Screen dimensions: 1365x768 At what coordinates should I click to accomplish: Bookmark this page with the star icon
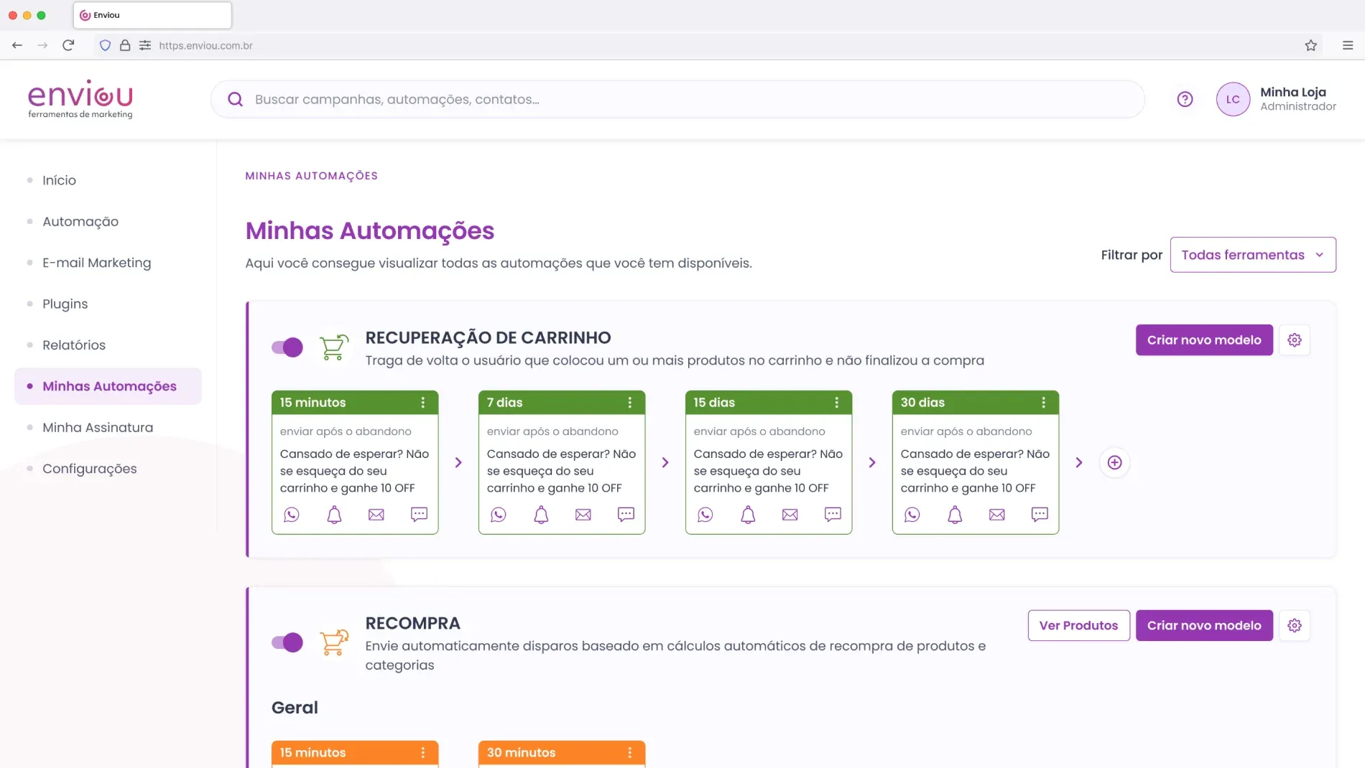[x=1310, y=45]
